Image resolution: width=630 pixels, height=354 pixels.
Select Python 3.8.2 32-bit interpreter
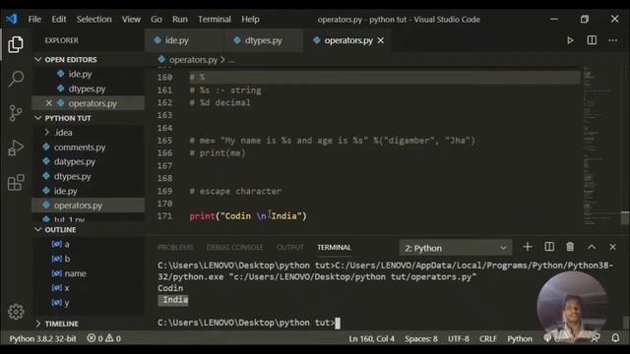pos(42,338)
